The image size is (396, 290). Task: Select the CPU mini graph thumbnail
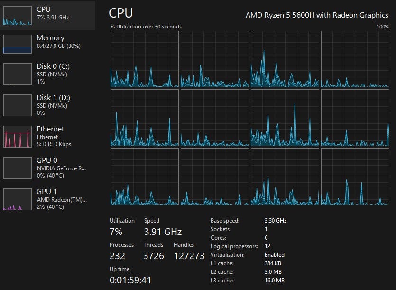17,16
